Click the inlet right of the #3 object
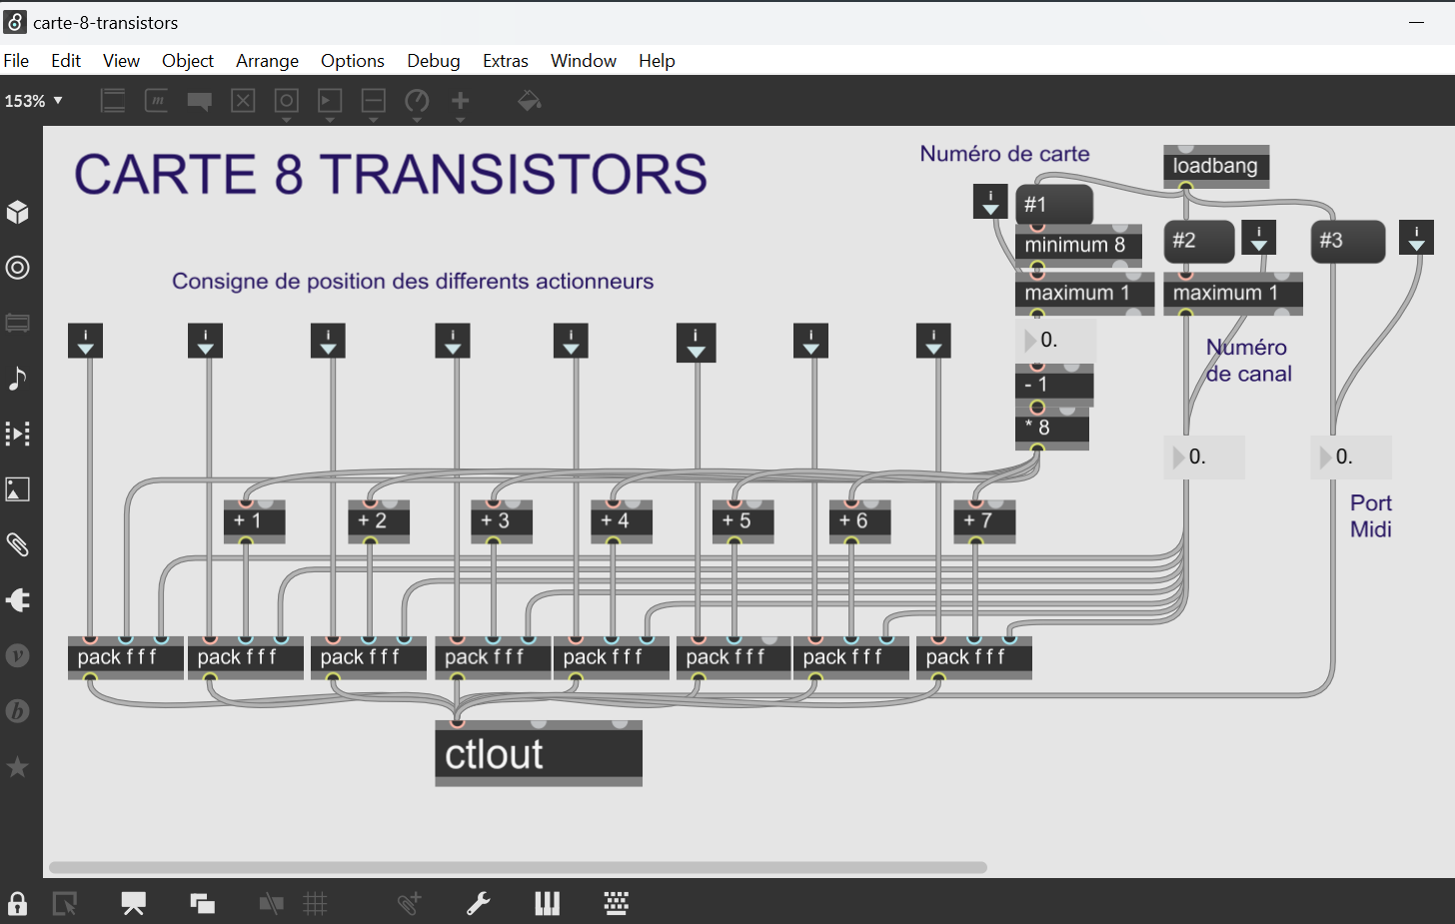Image resolution: width=1455 pixels, height=924 pixels. (x=1416, y=238)
